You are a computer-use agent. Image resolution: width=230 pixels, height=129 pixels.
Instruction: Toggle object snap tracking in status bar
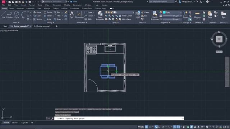[x=175, y=127]
